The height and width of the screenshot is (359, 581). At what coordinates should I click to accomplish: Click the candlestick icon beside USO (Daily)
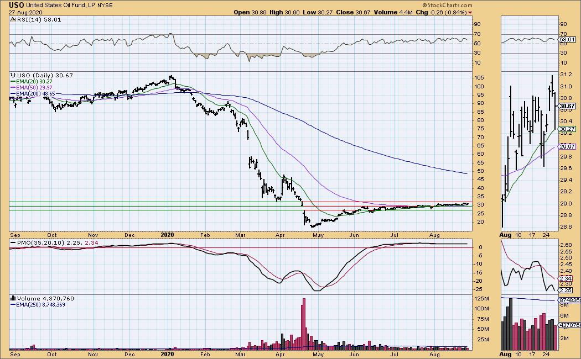point(13,76)
